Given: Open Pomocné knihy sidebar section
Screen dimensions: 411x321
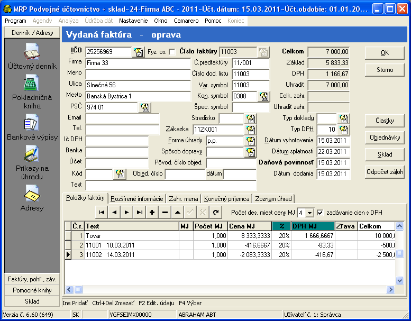Looking at the screenshot, I should tap(32, 290).
